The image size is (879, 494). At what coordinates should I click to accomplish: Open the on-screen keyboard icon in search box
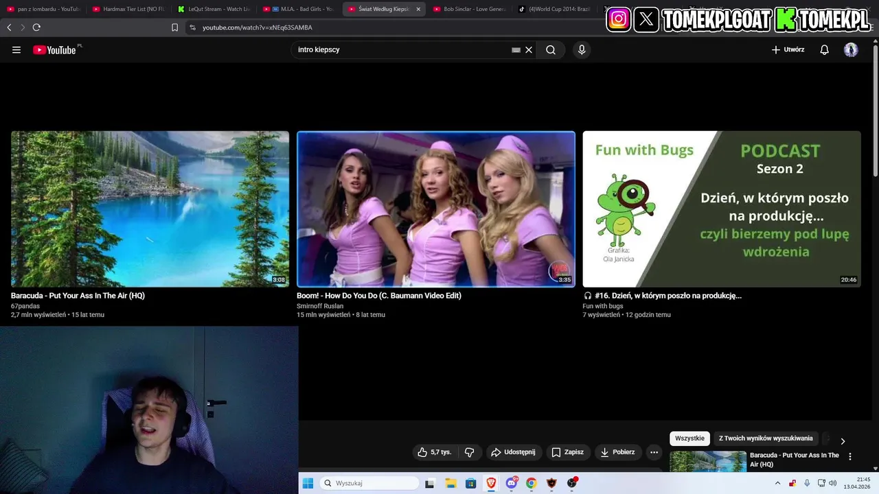[516, 49]
